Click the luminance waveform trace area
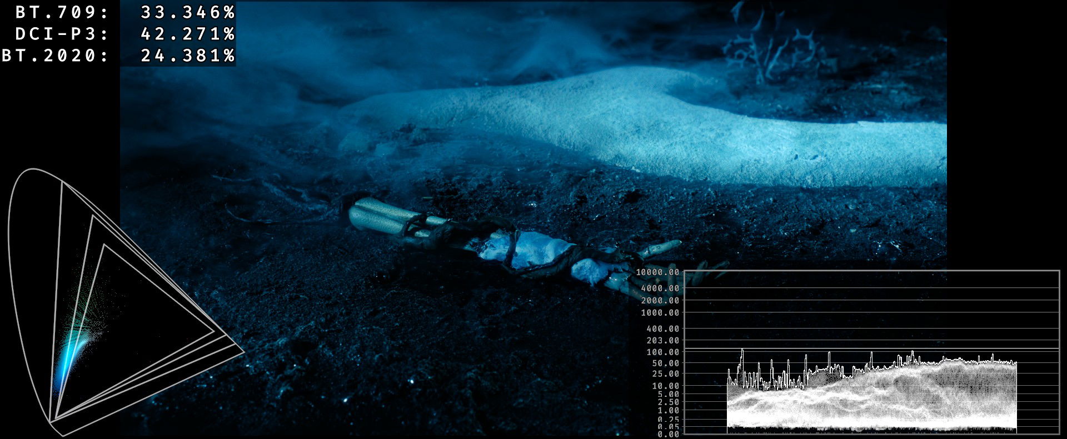Screen dimensions: 1067x439 [871, 394]
